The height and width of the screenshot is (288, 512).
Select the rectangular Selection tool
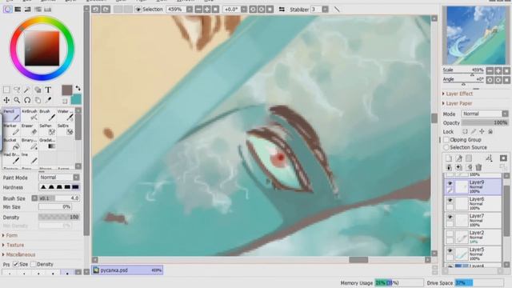pos(6,90)
